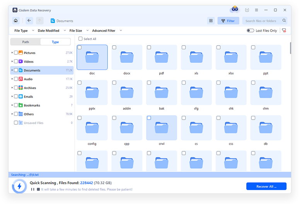This screenshot has width=300, height=205.
Task: Click the Others category icon
Action: click(x=20, y=114)
